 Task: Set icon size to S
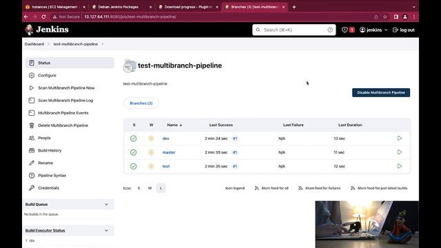click(139, 188)
